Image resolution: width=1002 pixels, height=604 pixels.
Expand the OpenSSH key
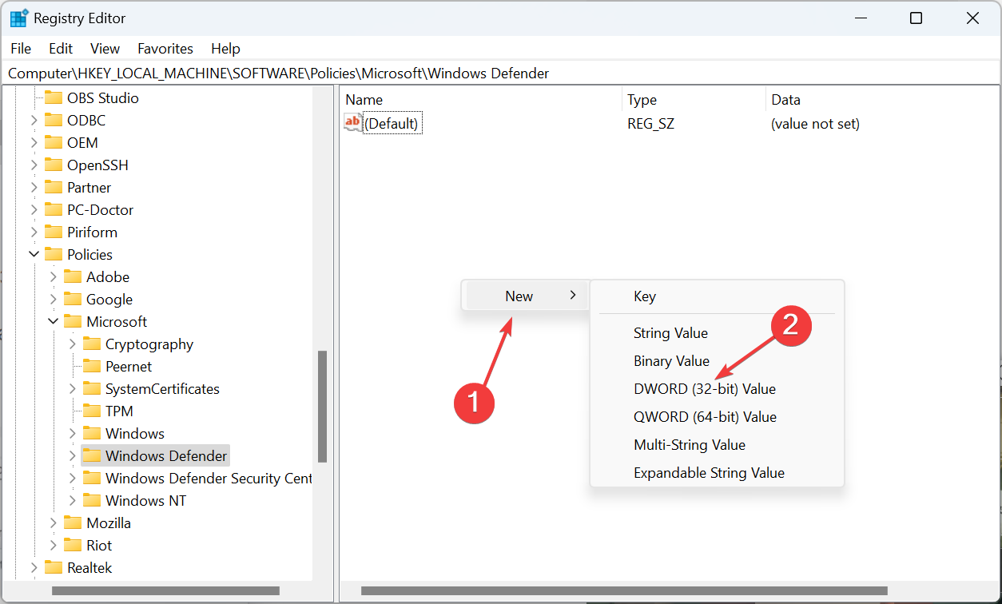click(x=34, y=165)
